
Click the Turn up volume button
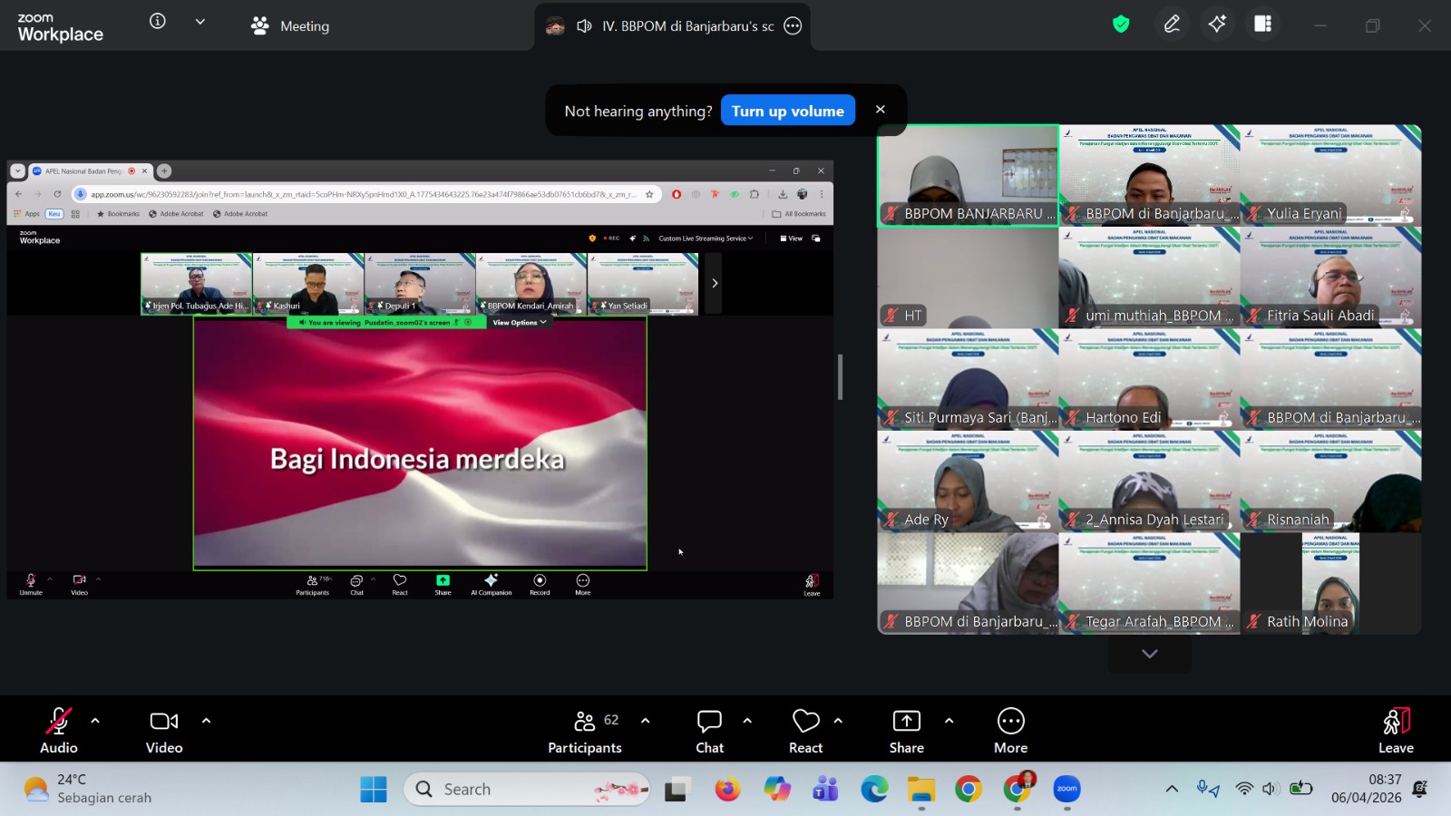tap(787, 111)
